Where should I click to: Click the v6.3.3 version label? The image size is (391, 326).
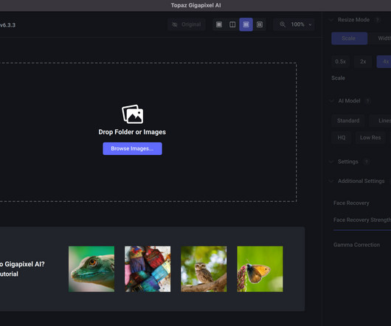(7, 25)
